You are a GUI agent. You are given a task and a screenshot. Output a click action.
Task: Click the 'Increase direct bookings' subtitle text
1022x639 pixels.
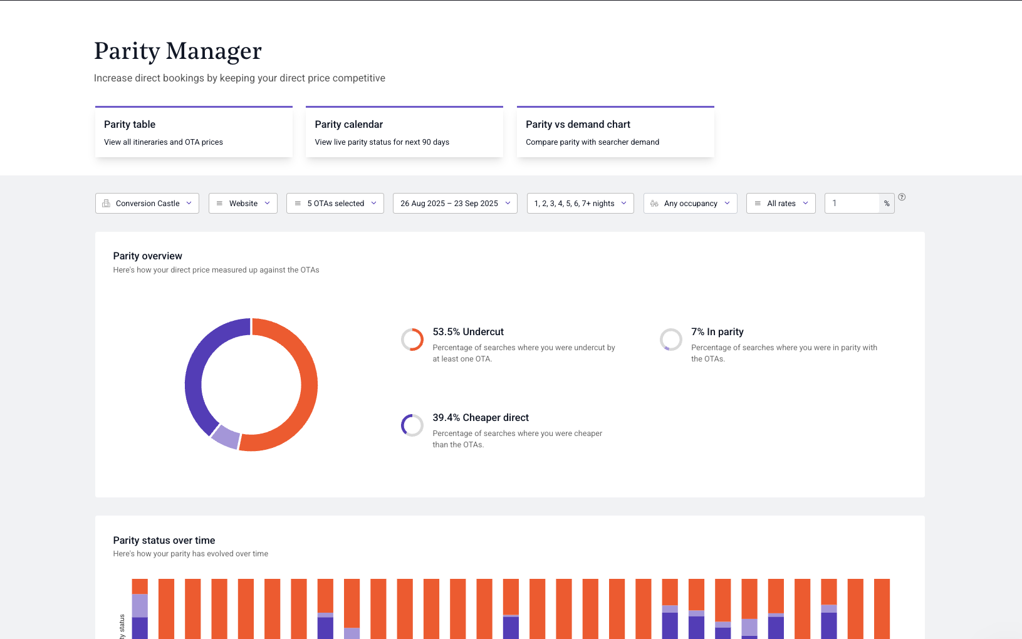pos(239,78)
